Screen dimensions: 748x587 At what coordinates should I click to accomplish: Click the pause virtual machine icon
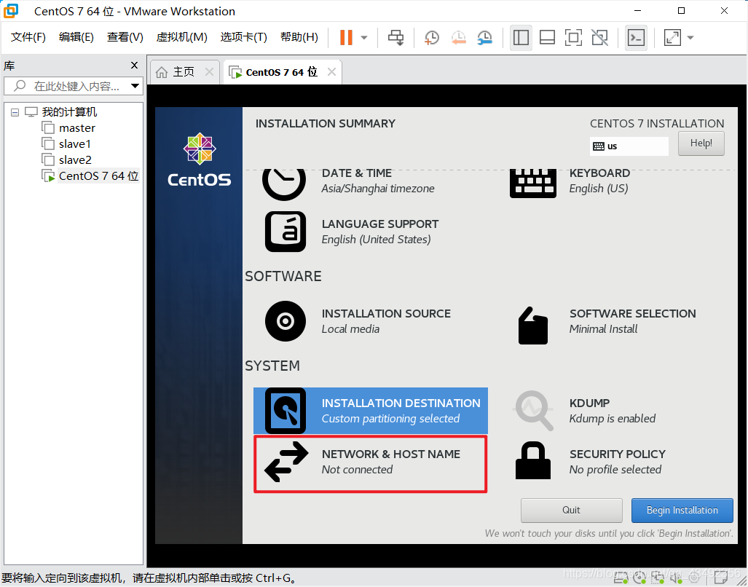[346, 37]
